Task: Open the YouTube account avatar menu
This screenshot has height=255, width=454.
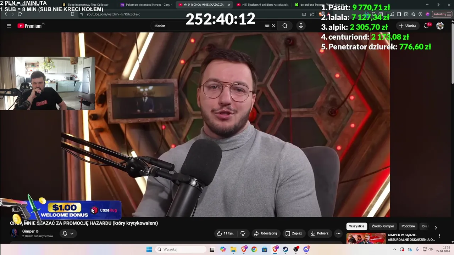Action: click(440, 26)
